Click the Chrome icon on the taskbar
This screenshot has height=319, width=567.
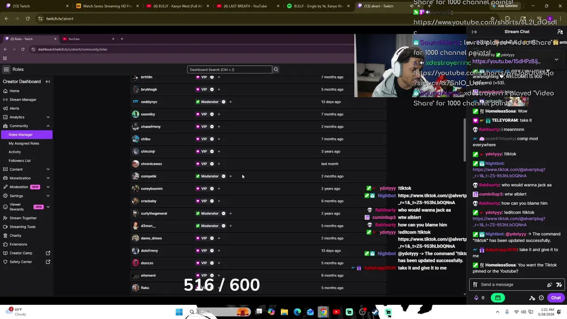[x=323, y=312]
